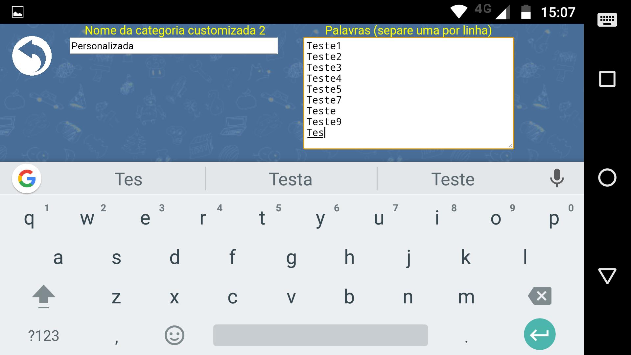Tap the back arrow icon in the app
This screenshot has width=631, height=355.
click(x=32, y=56)
